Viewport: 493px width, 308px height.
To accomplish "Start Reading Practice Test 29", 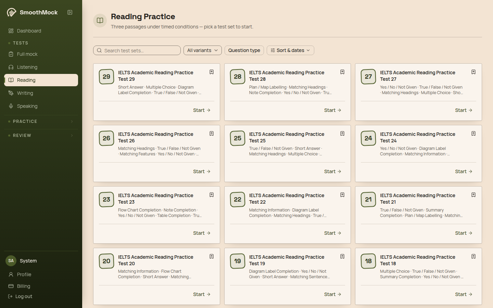I will pos(202,110).
